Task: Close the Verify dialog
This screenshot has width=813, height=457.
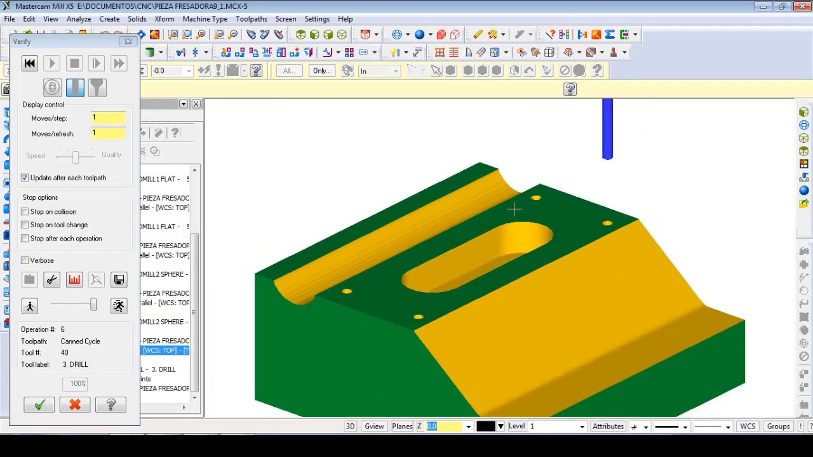Action: [128, 41]
